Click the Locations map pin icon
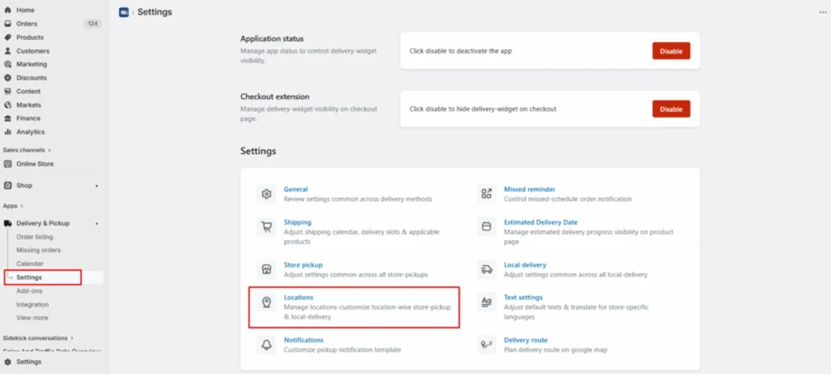This screenshot has height=374, width=831. (265, 303)
